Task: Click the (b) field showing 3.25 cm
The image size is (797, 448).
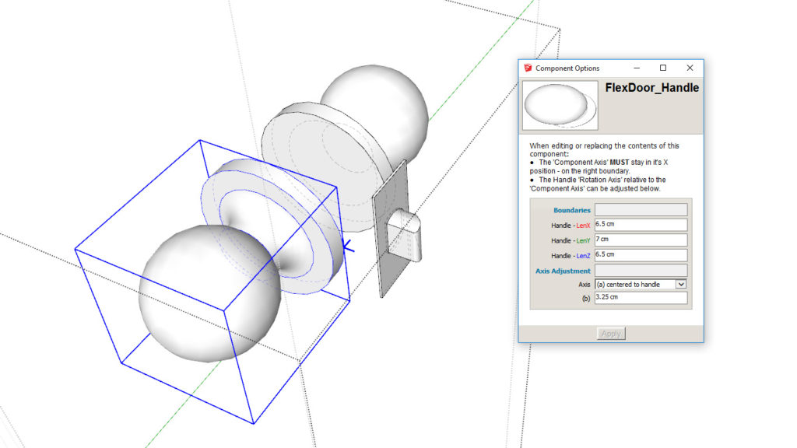Action: pyautogui.click(x=640, y=298)
